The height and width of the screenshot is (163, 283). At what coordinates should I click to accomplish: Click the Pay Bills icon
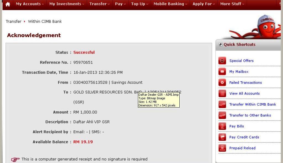click(x=222, y=126)
